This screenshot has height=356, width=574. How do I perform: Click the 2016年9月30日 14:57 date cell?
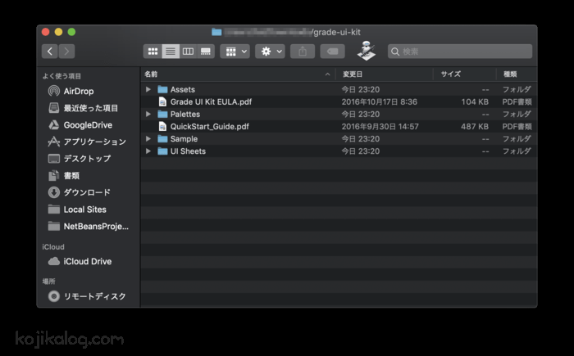380,127
